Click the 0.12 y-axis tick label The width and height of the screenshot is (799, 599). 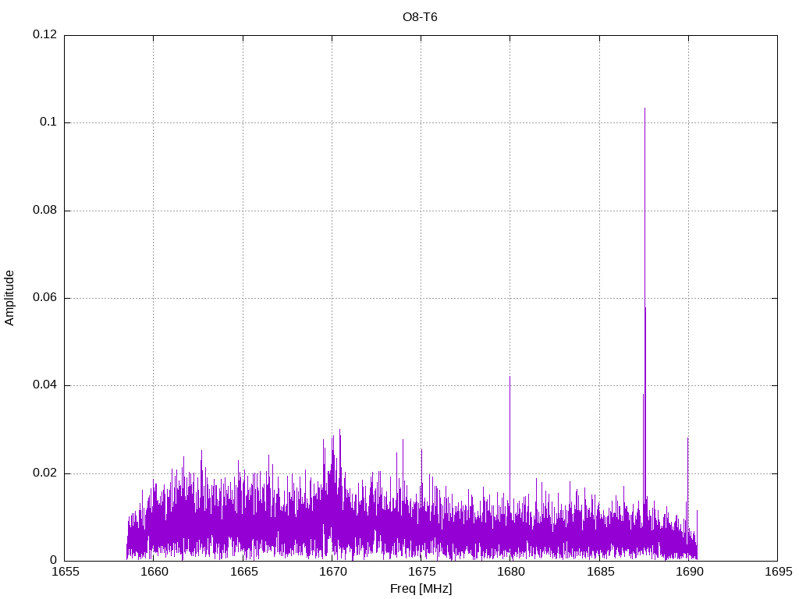point(44,35)
